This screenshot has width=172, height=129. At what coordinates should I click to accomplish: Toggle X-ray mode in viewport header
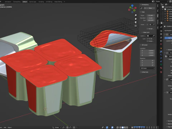(118, 128)
